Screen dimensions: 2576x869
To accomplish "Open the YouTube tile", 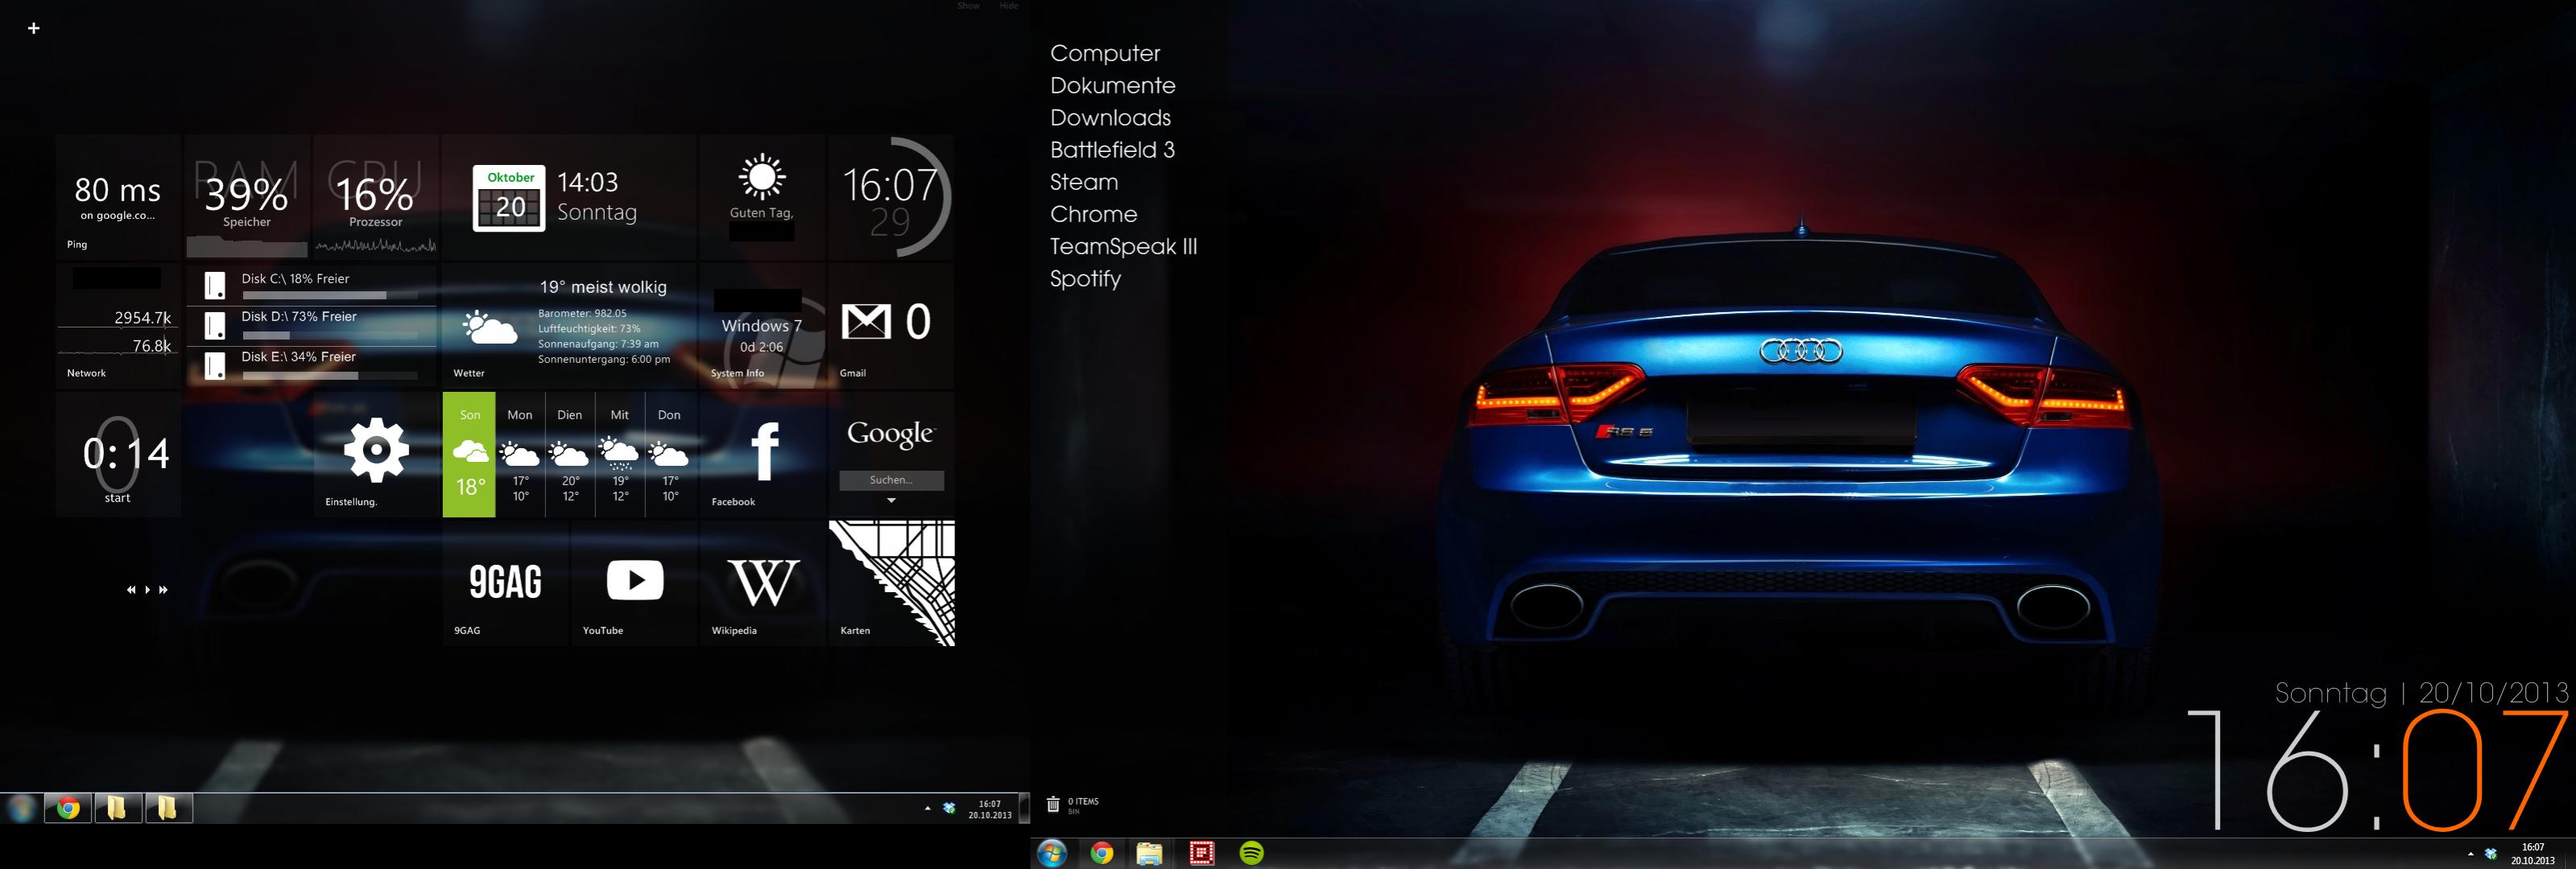I will click(x=634, y=581).
